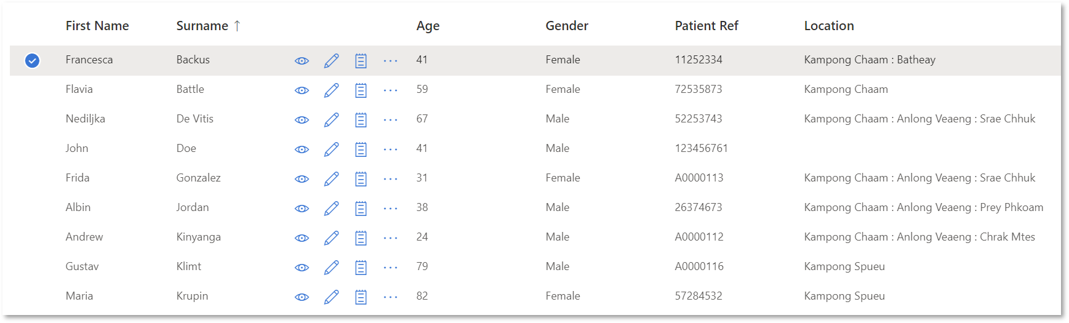View Albin Jordan record via eye icon
The width and height of the screenshot is (1069, 323).
pos(302,209)
